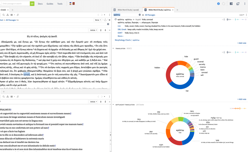This screenshot has width=248, height=152.
Task: Go forward in upper left panel history
Action: pos(102,15)
